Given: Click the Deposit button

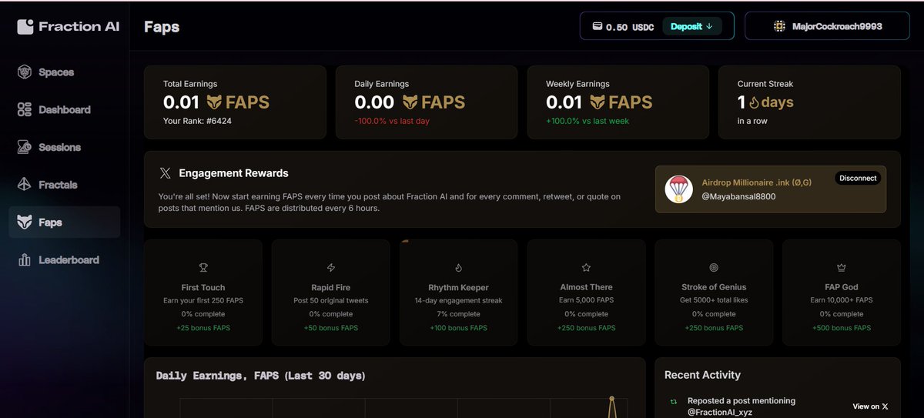Looking at the screenshot, I should click(691, 26).
